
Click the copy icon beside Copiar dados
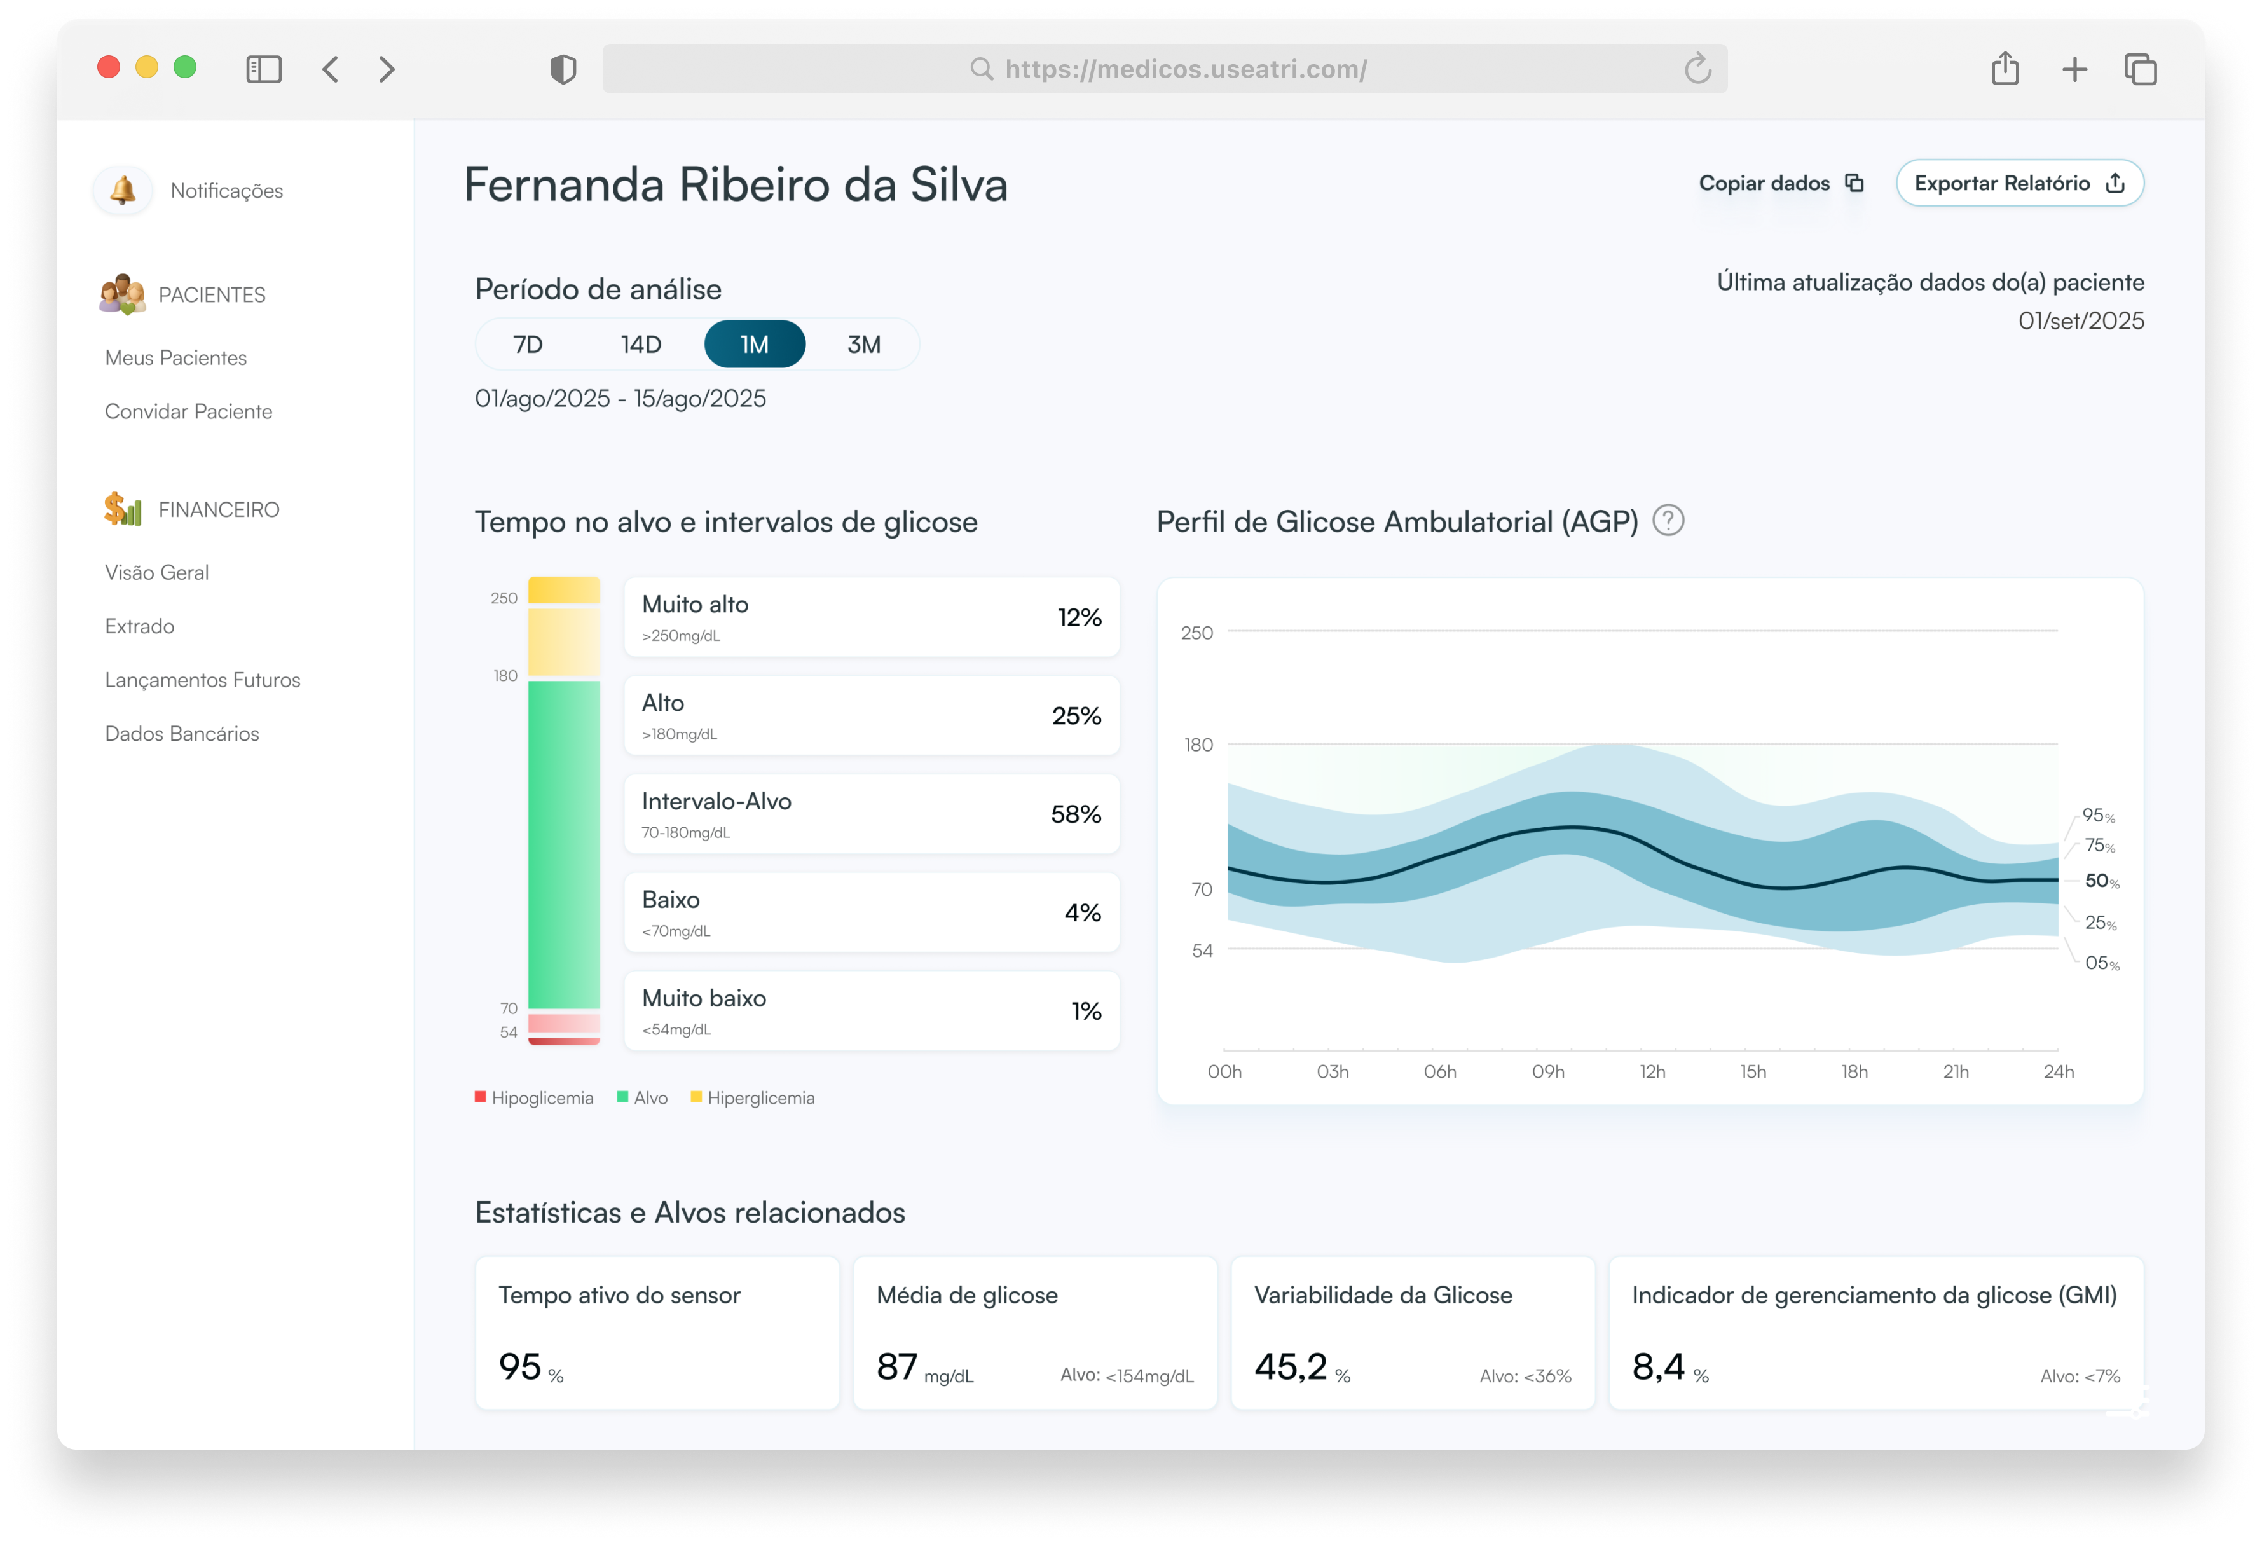point(1854,183)
